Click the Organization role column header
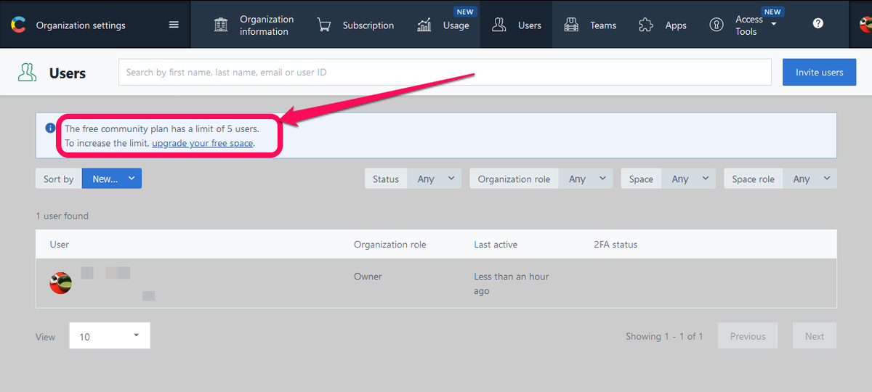 click(x=390, y=245)
